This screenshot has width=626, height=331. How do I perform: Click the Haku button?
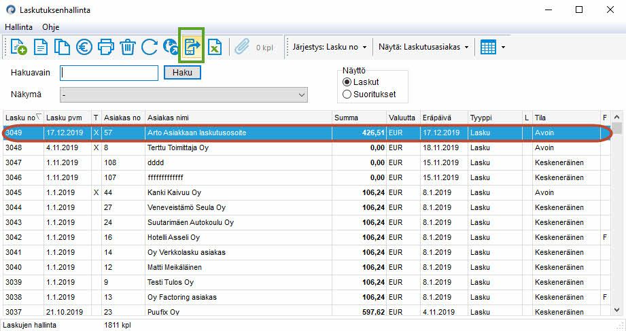[x=182, y=72]
